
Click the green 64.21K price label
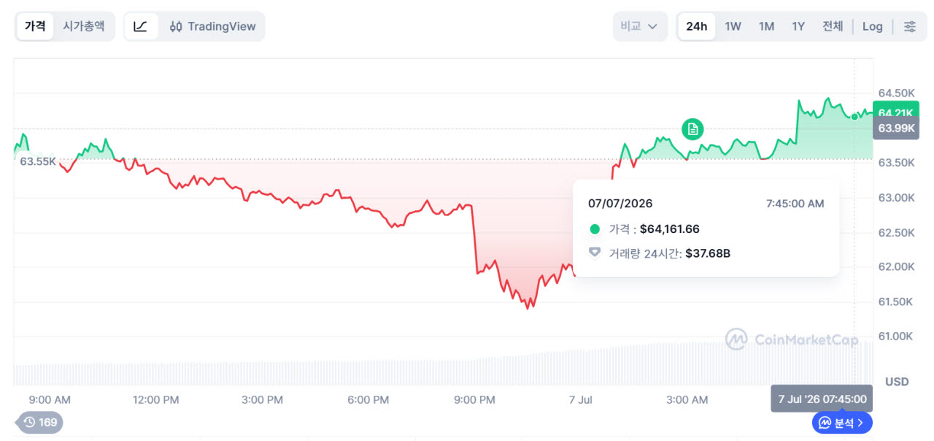(895, 112)
